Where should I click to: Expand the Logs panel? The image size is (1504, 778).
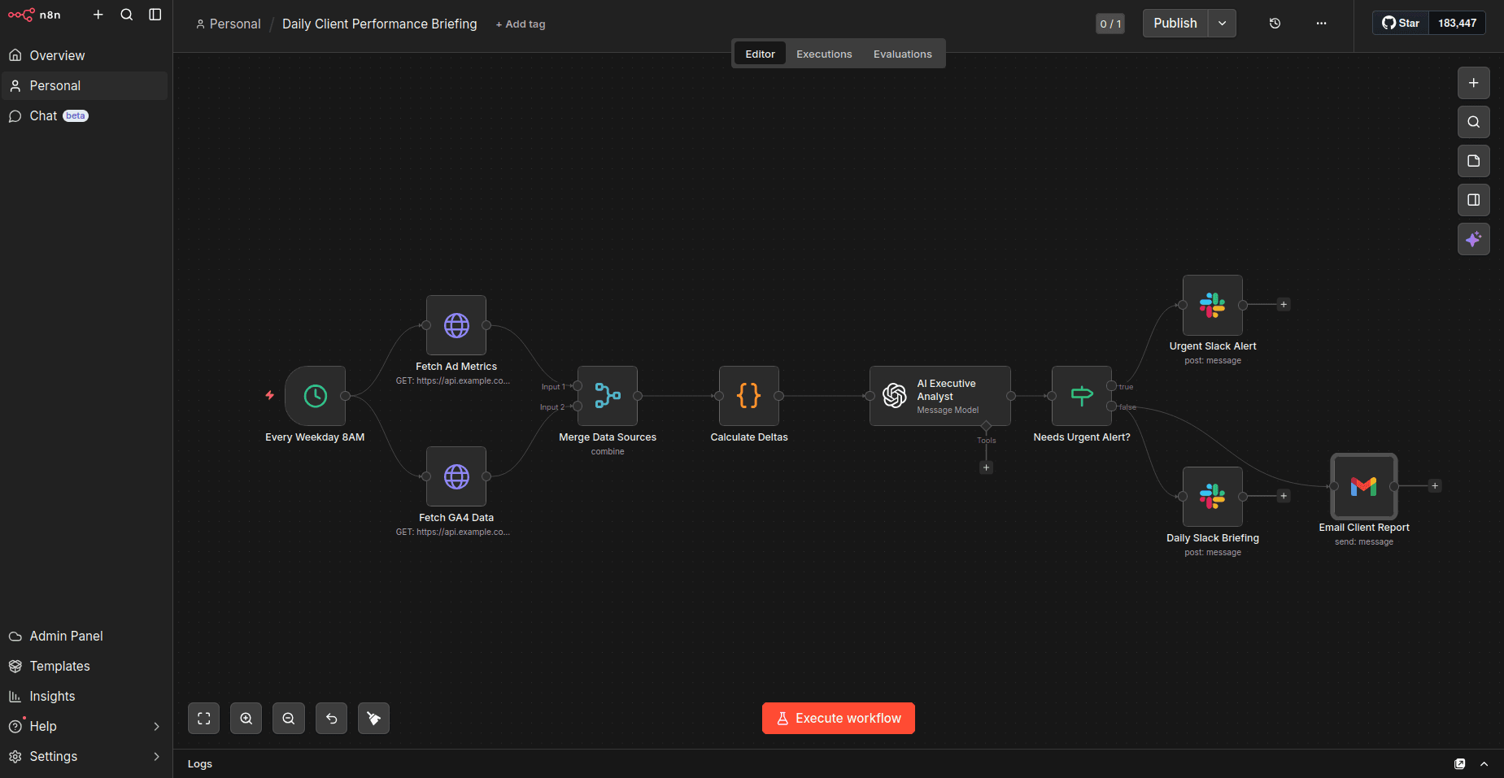[x=1484, y=763]
